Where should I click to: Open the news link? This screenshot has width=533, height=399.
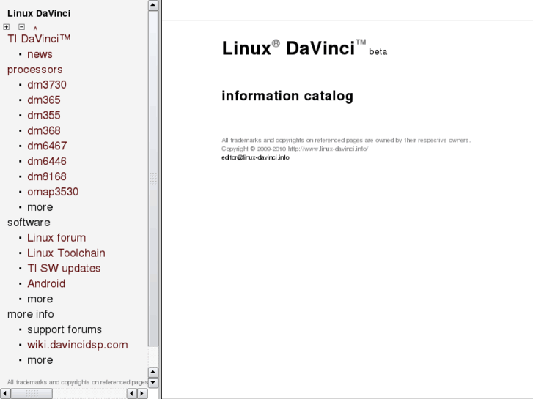click(40, 54)
